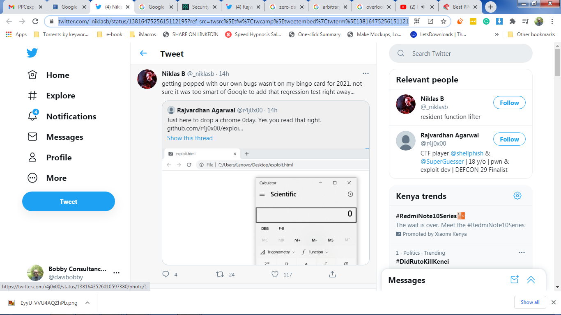Open Speed Hypnosis Sal... bookmark

pyautogui.click(x=253, y=34)
